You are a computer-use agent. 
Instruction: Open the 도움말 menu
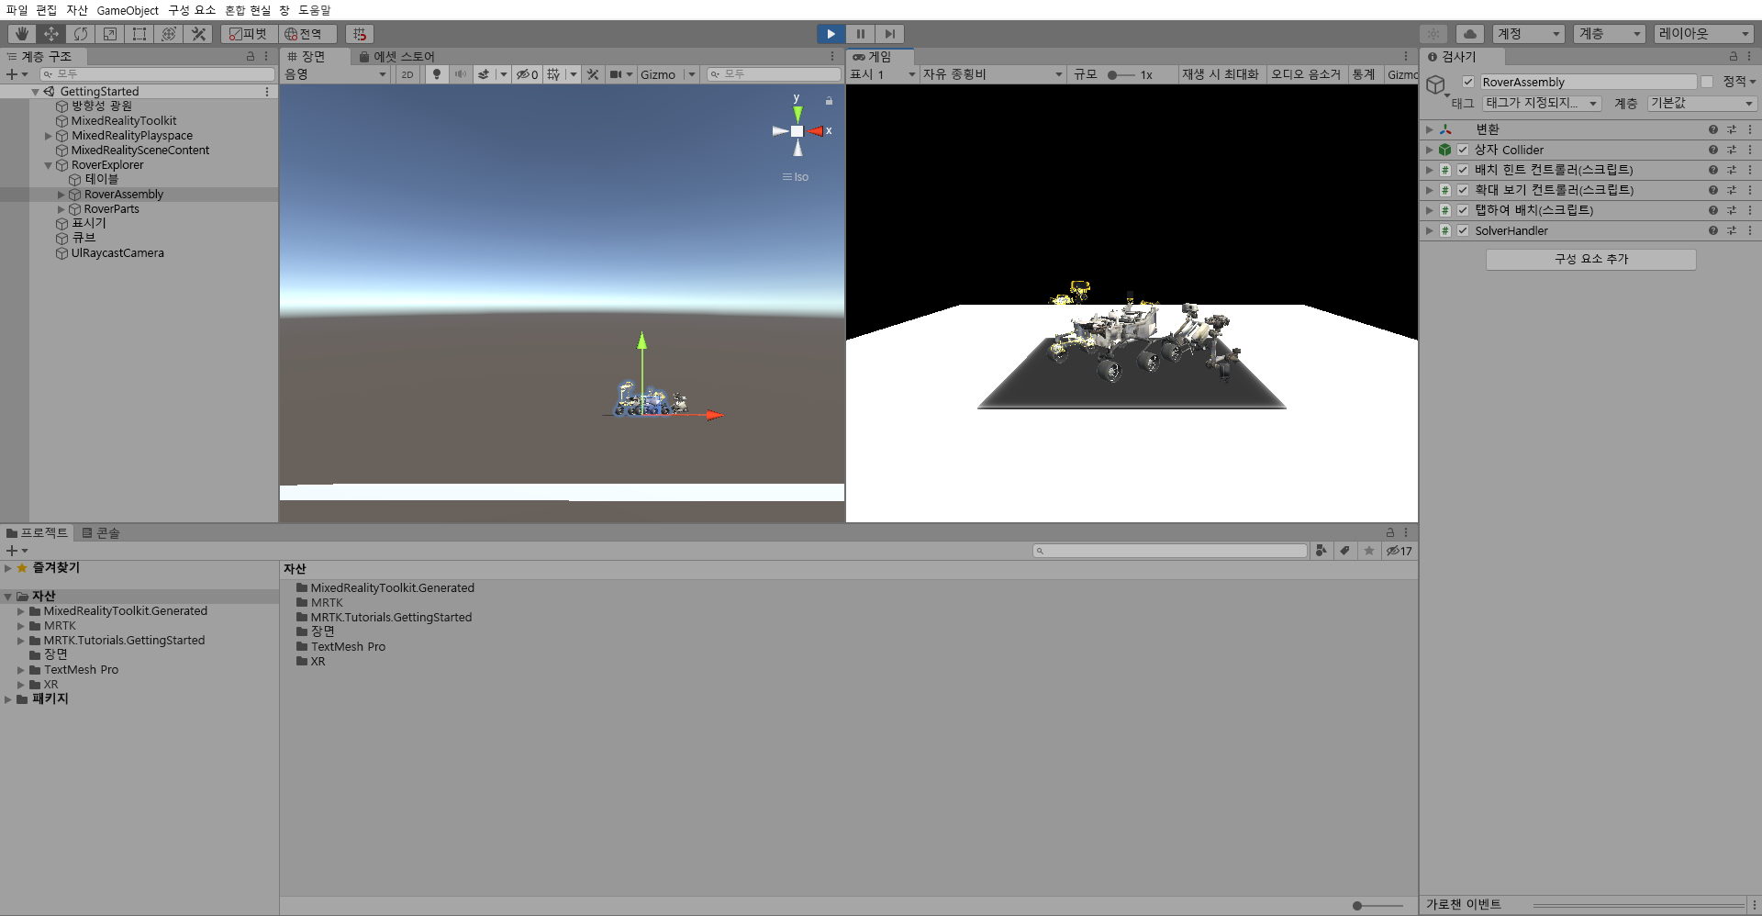tap(314, 10)
